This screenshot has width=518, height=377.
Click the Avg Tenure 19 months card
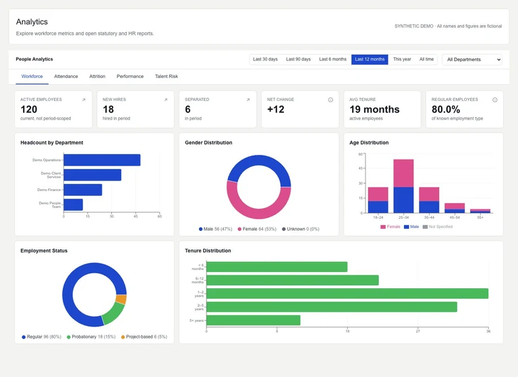[x=382, y=109]
